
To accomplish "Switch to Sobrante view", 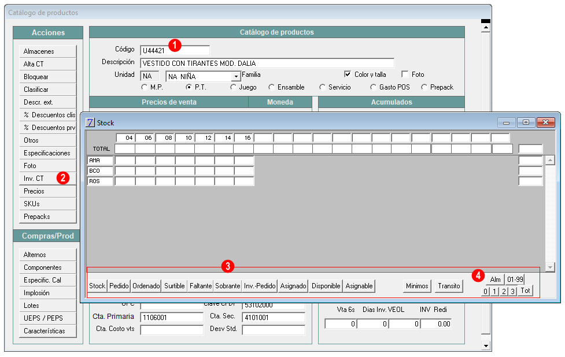I will [x=227, y=286].
